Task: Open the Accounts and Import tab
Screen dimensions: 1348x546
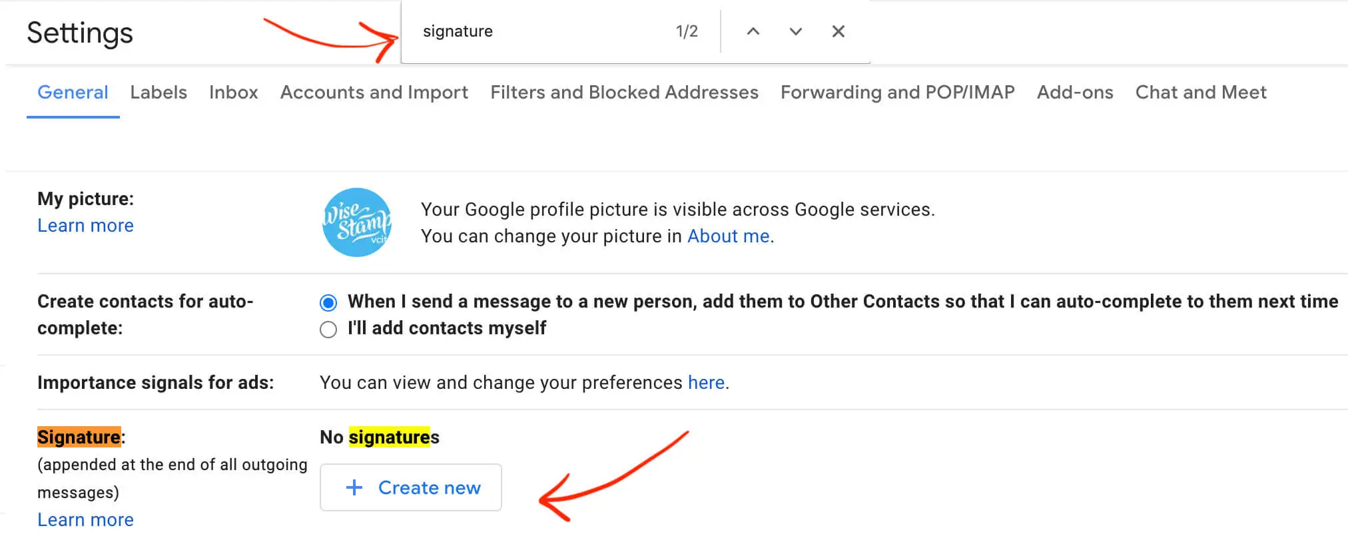Action: [374, 93]
